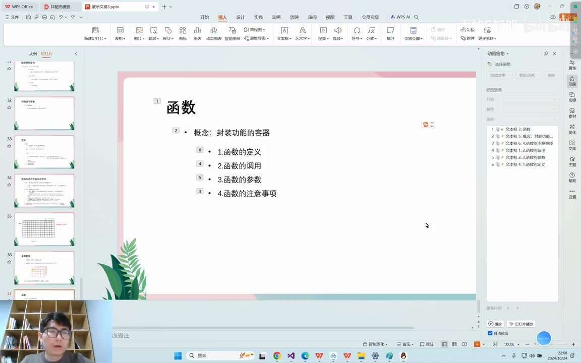Click the 帮助 help sidebar icon
Viewport: 581px width, 363px height.
[572, 177]
